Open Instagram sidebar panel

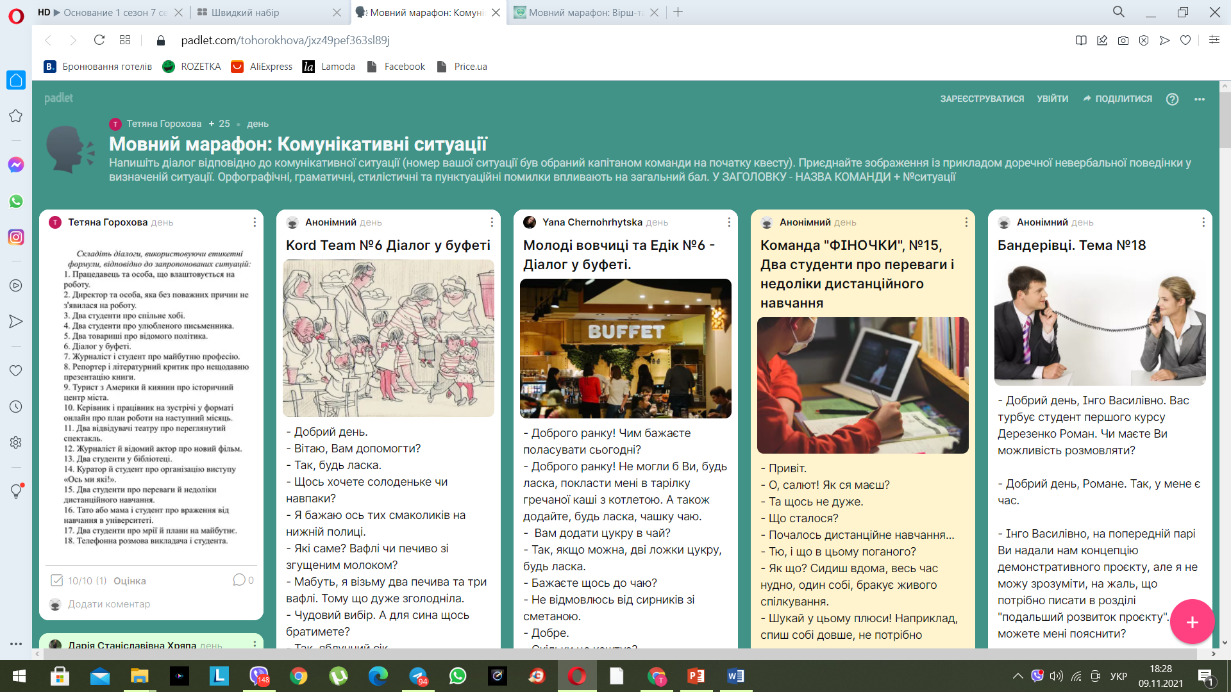pyautogui.click(x=16, y=237)
